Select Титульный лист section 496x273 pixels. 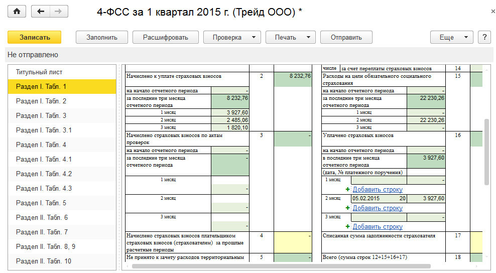pos(39,72)
